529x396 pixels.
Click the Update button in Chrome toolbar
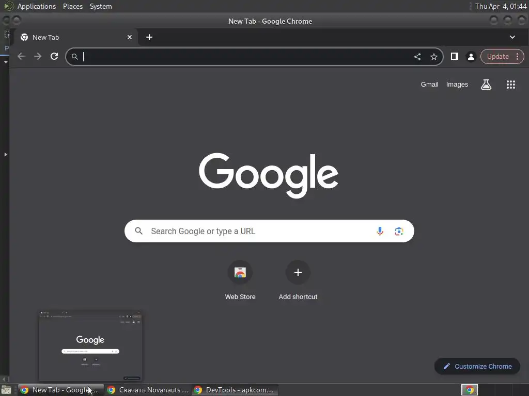point(497,57)
